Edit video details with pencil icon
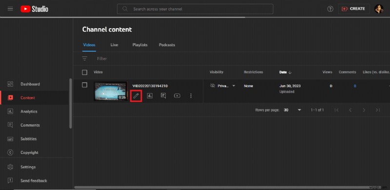This screenshot has width=390, height=190. click(136, 96)
